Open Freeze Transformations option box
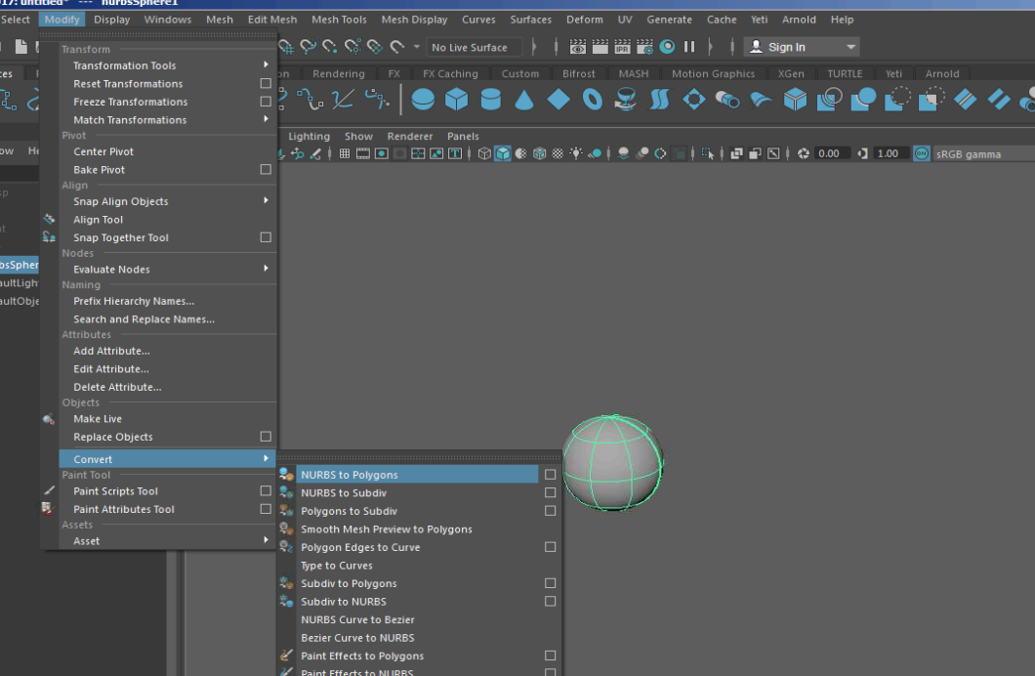The height and width of the screenshot is (676, 1035). point(266,102)
